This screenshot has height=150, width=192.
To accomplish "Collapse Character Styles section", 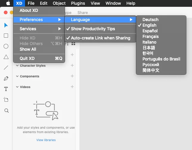I will pyautogui.click(x=17, y=66).
